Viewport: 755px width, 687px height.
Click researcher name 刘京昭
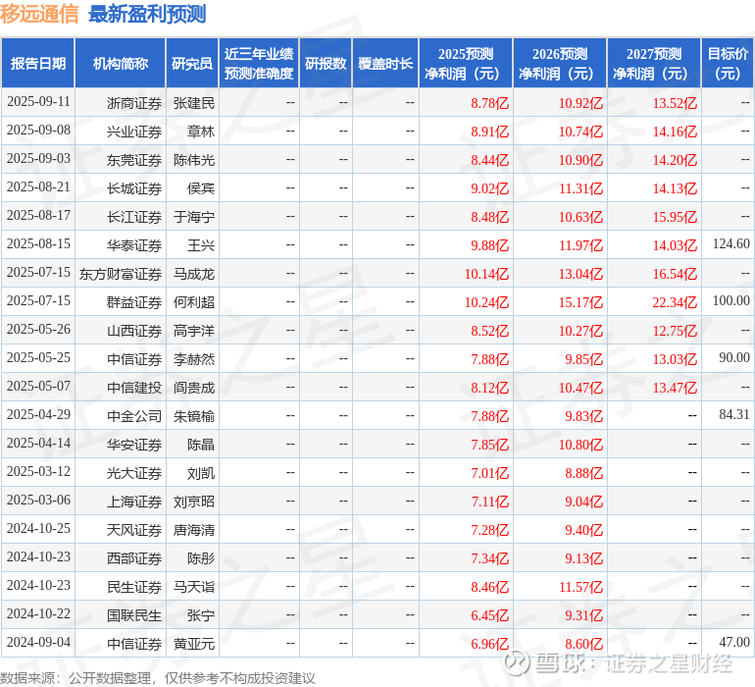194,502
